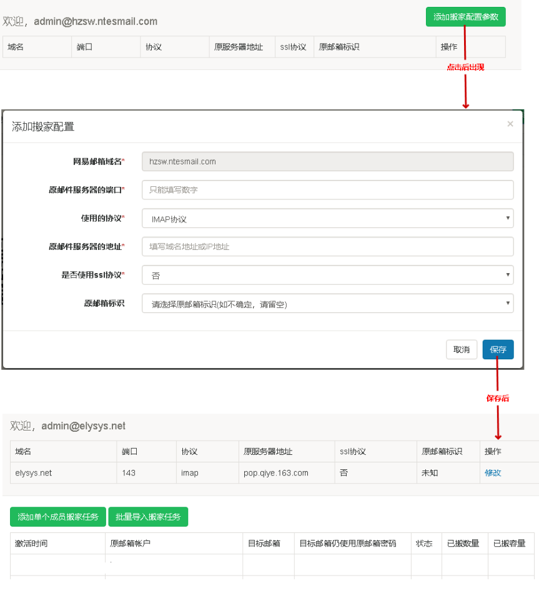The image size is (539, 593).
Task: Close the 添加搬家配置 dialog
Action: point(510,123)
